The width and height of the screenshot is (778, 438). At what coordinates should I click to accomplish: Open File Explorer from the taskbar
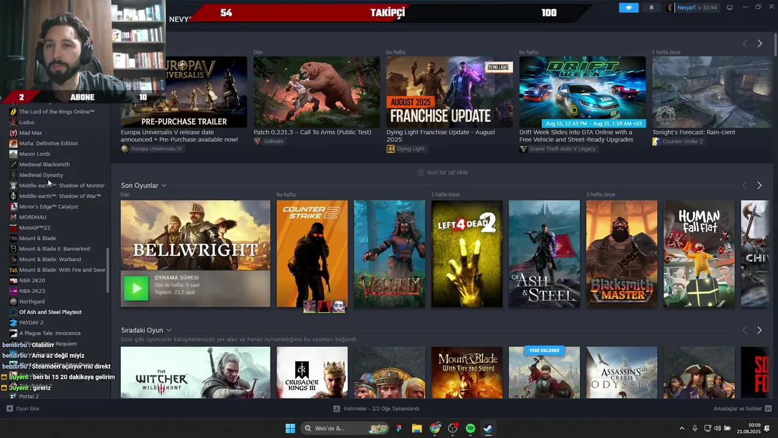point(416,428)
